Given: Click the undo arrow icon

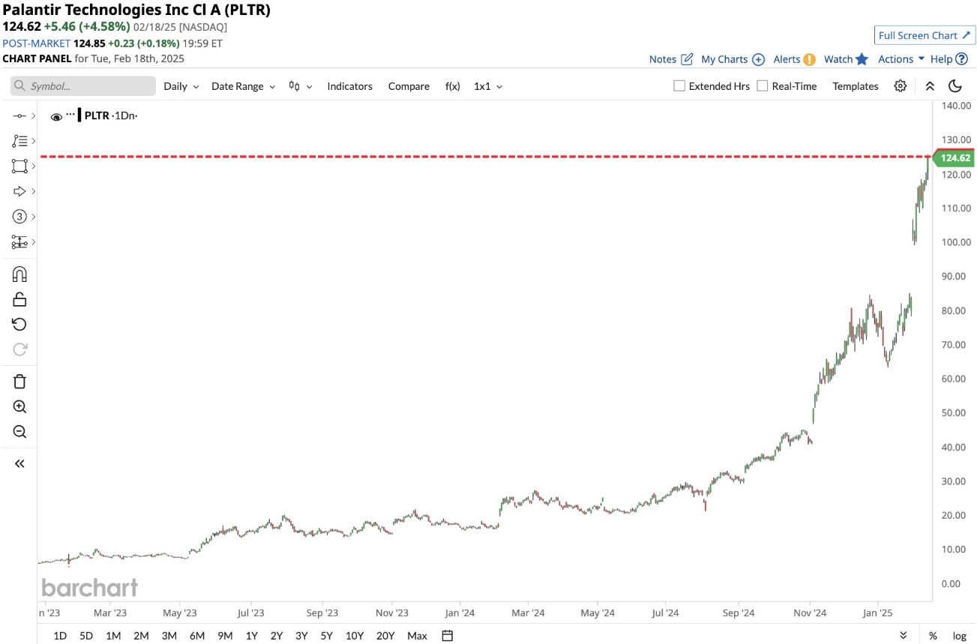Looking at the screenshot, I should (19, 324).
